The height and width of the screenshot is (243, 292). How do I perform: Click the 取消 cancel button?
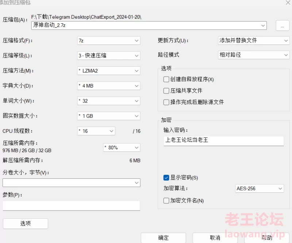click(215, 238)
